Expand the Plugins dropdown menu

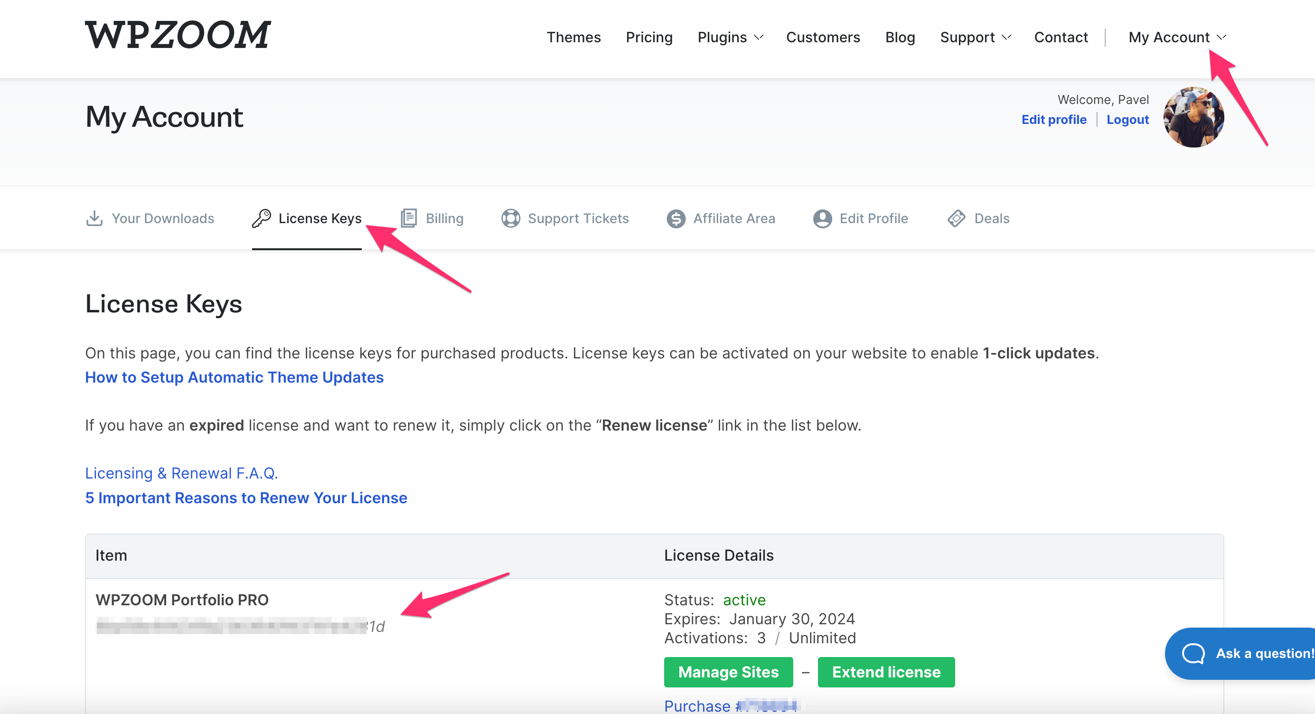tap(730, 37)
